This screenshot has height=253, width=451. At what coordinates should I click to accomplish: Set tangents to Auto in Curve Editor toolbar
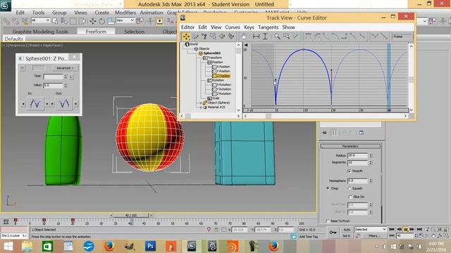[308, 37]
